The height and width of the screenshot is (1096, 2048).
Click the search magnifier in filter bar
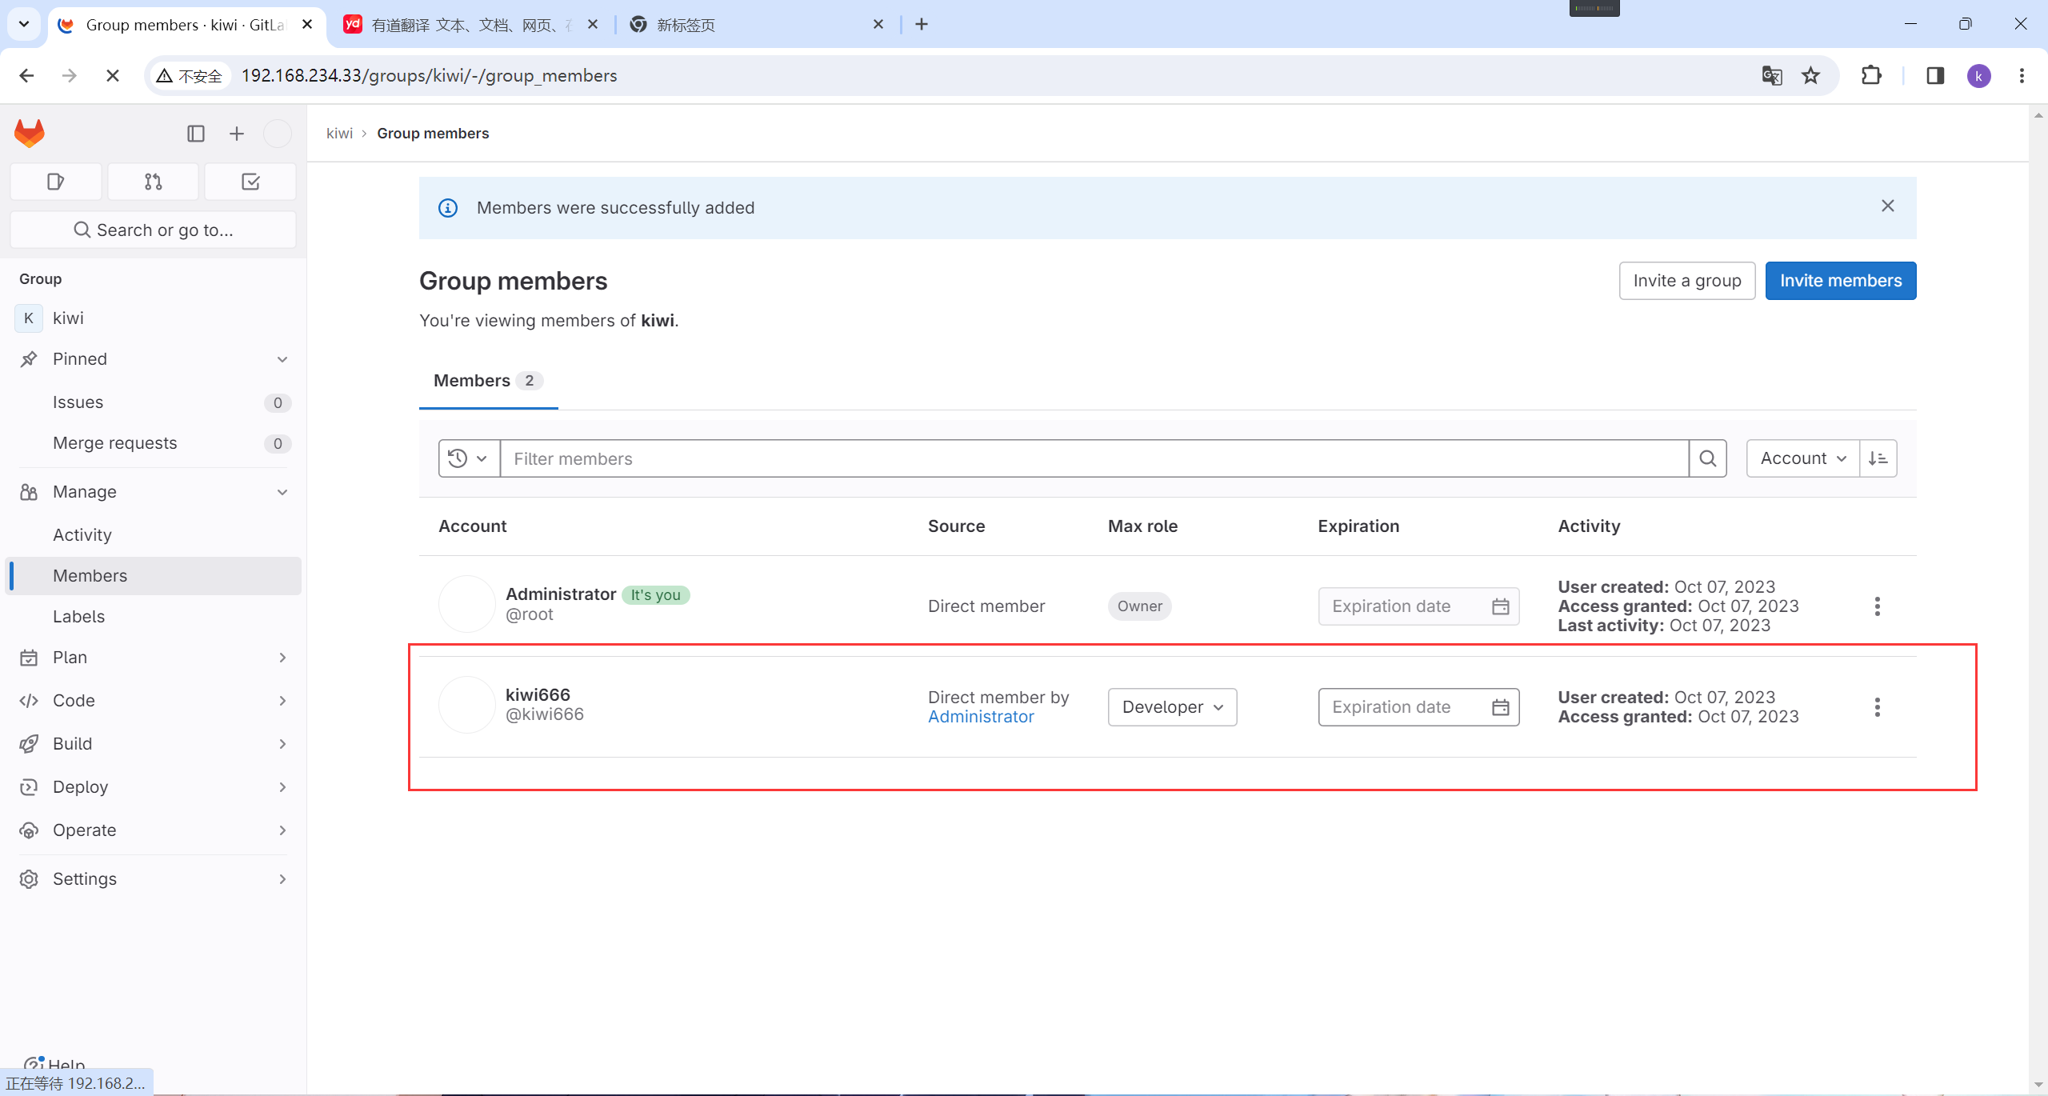[x=1707, y=458]
